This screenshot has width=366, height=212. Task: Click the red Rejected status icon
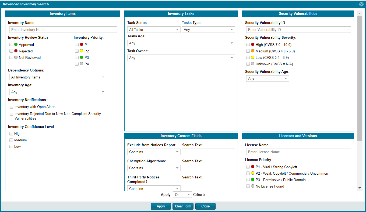16,51
